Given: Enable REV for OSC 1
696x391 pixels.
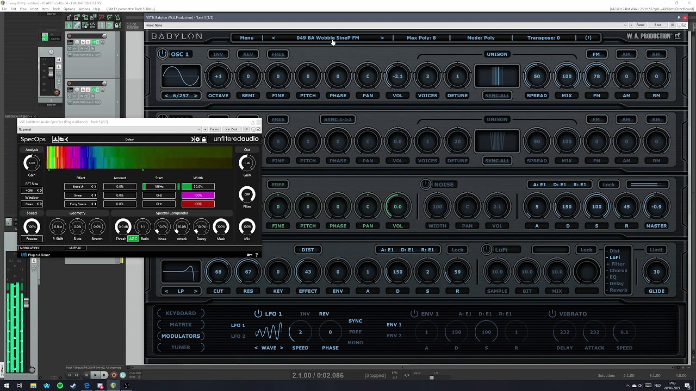Looking at the screenshot, I should [x=248, y=54].
